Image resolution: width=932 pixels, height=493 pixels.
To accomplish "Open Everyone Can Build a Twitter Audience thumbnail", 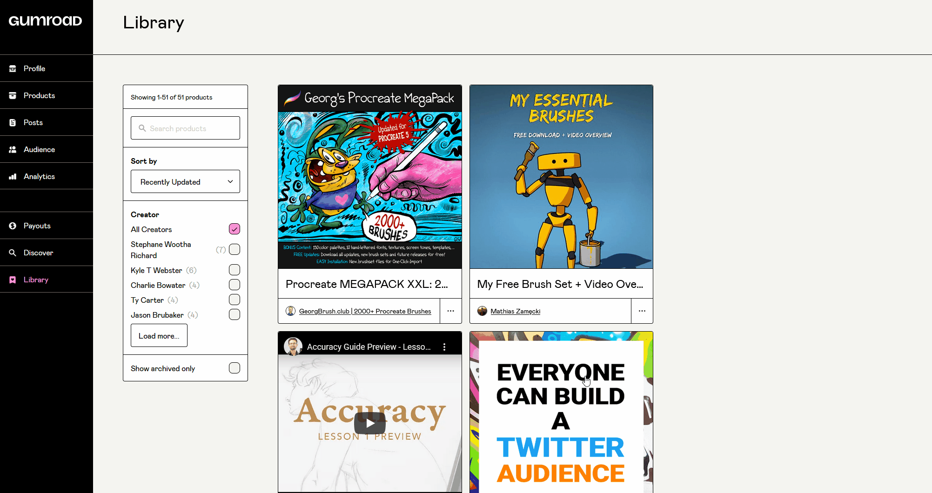I will click(561, 412).
